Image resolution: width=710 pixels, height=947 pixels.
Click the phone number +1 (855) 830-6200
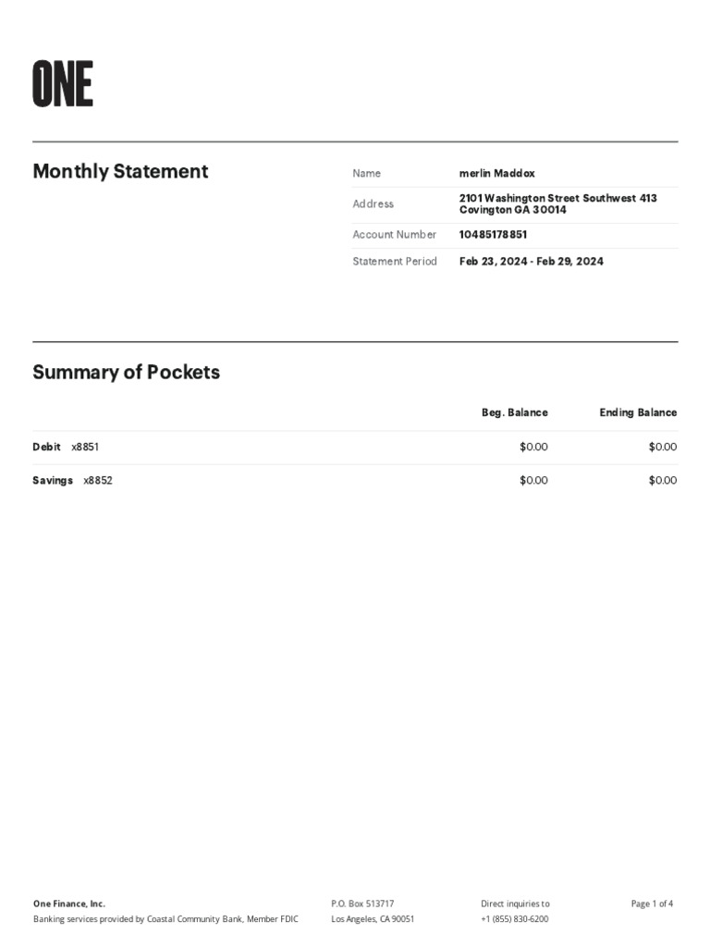click(514, 919)
